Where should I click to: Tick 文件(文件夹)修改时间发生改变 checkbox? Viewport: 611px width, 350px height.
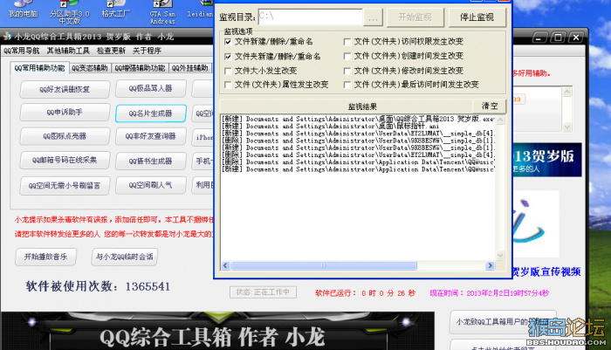pos(347,71)
